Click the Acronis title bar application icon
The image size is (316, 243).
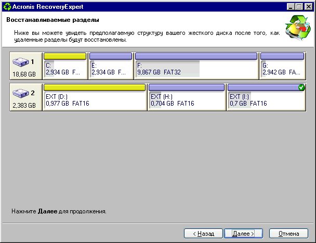coord(6,6)
